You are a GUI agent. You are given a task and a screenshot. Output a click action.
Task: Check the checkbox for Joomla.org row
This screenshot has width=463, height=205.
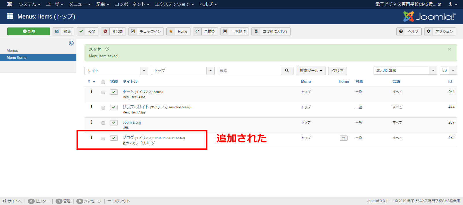pyautogui.click(x=103, y=123)
